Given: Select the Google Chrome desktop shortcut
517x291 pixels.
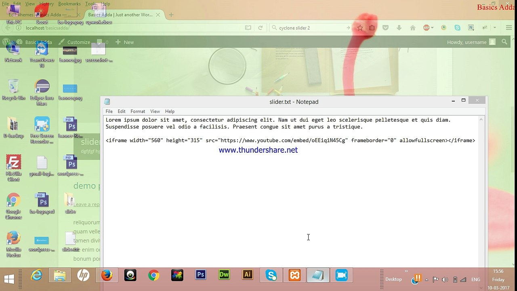Looking at the screenshot, I should (x=13, y=206).
